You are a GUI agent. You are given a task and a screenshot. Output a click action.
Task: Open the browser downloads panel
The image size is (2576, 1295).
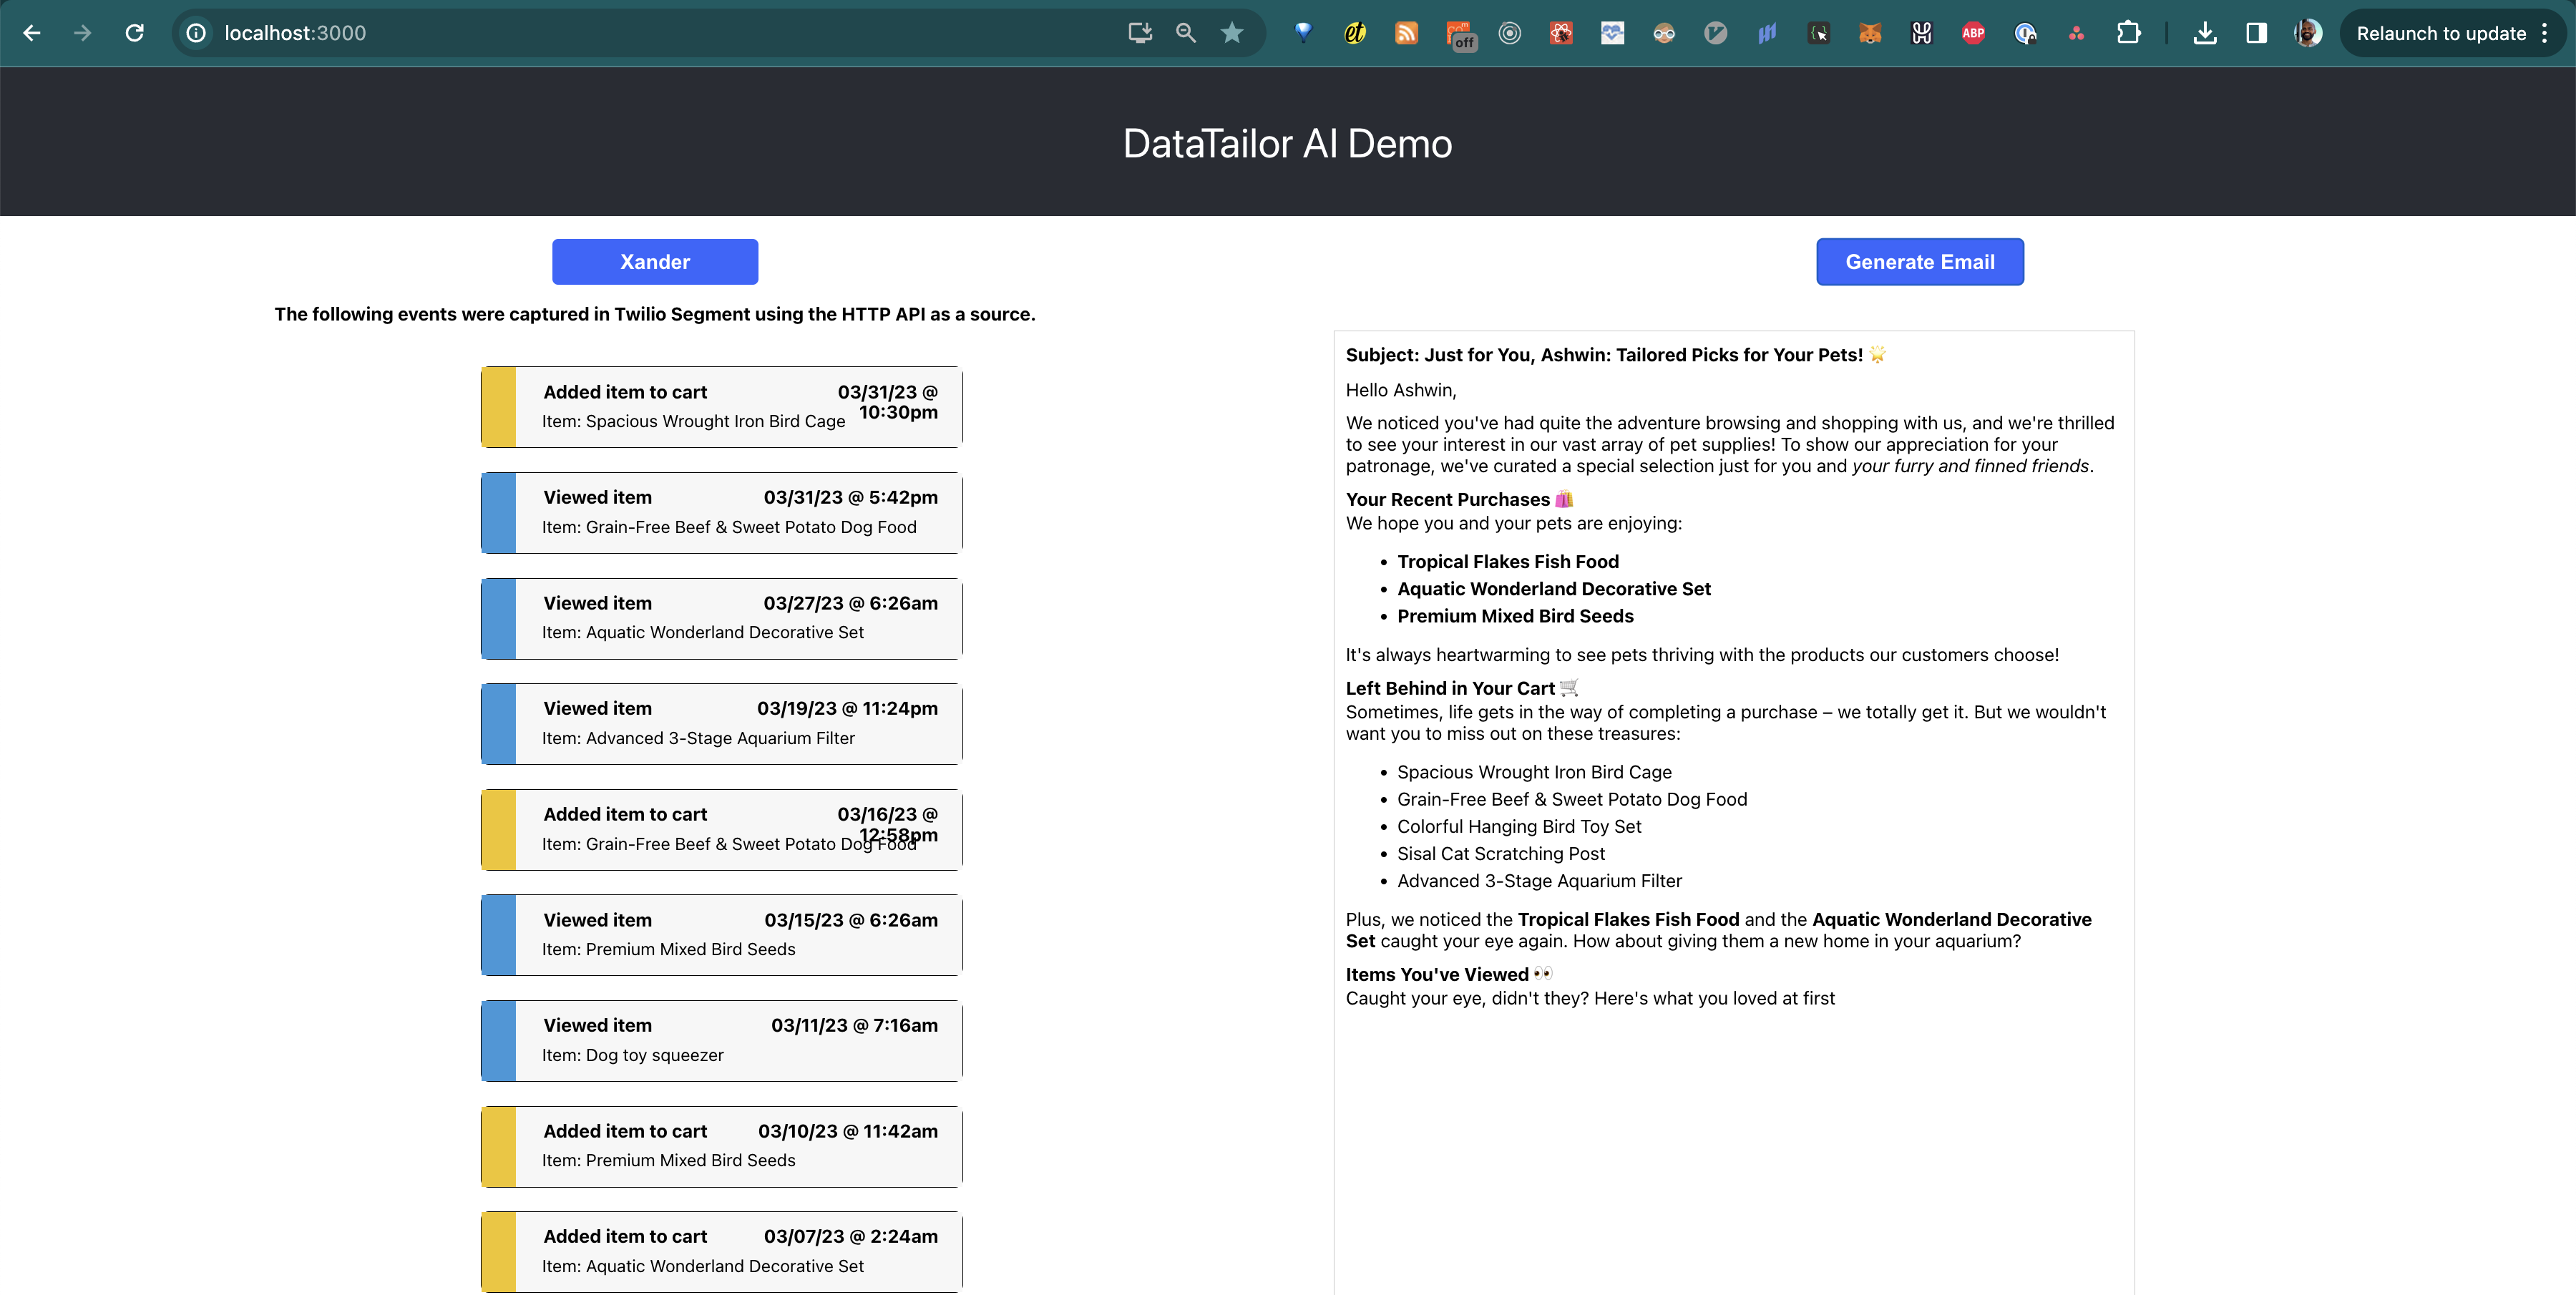coord(2205,33)
